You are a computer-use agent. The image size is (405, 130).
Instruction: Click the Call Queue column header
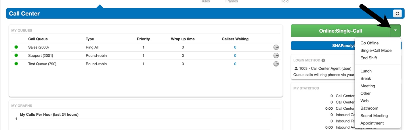point(38,39)
